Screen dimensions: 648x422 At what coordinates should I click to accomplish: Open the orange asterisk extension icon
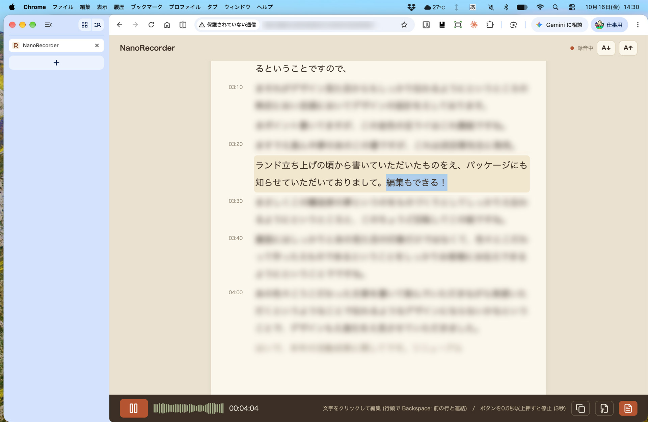[x=474, y=25]
